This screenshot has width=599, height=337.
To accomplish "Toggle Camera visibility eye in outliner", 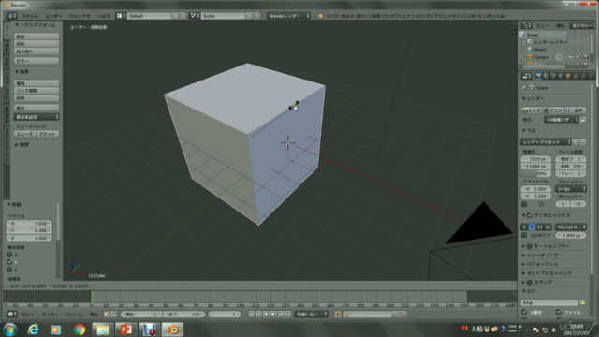I will tap(571, 57).
